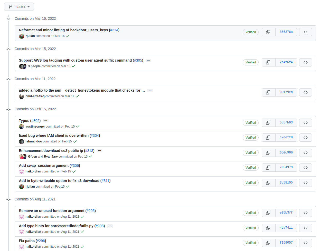Browse repository at commit c7ddff0

(306, 138)
